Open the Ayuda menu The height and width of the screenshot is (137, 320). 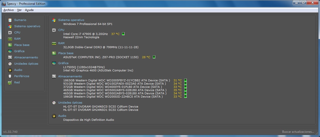click(29, 10)
